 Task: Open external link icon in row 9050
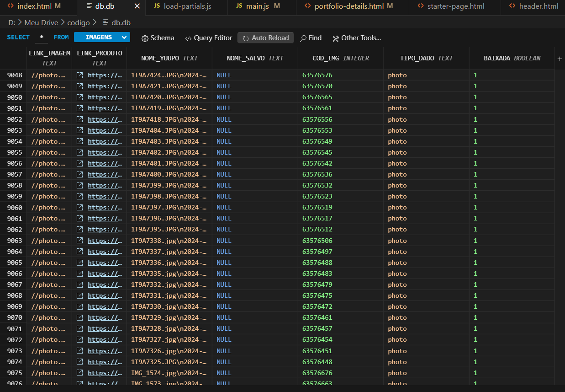pyautogui.click(x=80, y=97)
